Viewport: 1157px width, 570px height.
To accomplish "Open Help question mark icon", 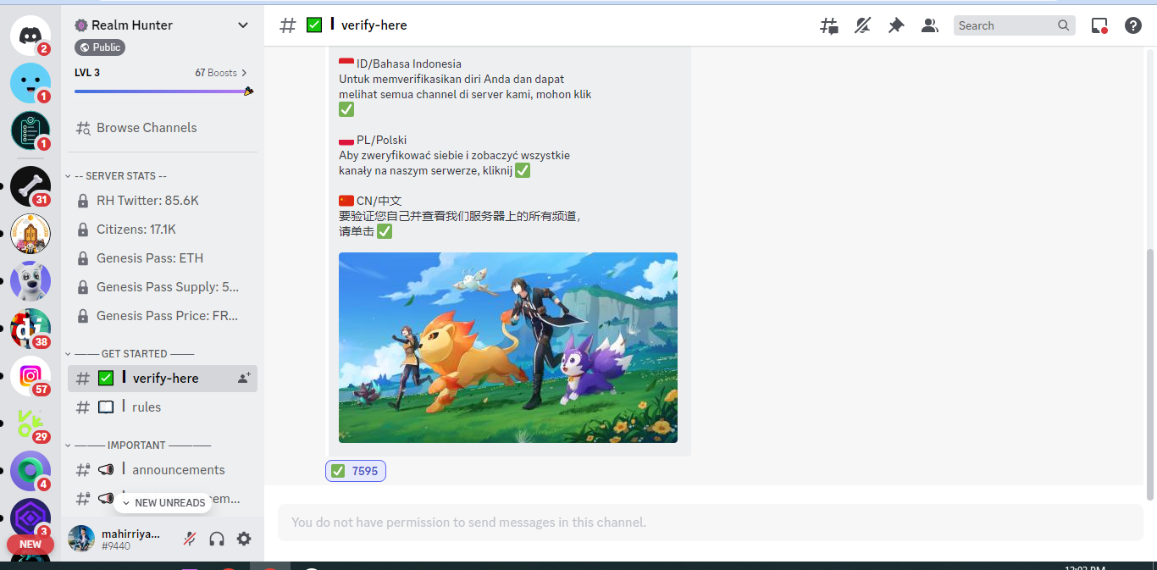I will coord(1133,26).
